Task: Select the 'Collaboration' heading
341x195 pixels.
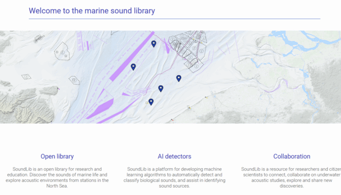Action: pos(292,156)
